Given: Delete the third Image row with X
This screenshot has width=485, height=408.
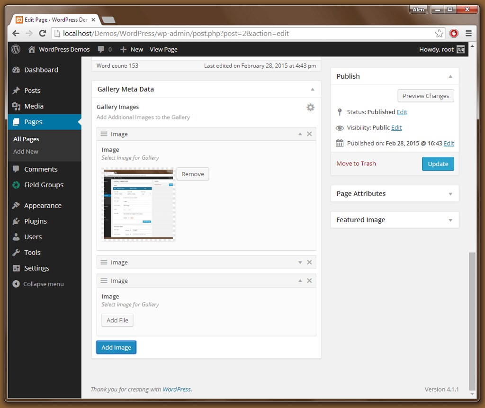Looking at the screenshot, I should click(x=309, y=281).
